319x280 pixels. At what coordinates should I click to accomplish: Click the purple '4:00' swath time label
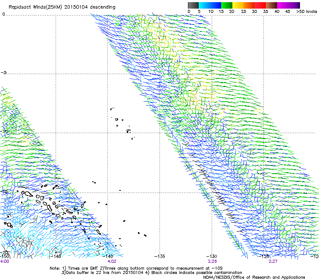(4, 261)
